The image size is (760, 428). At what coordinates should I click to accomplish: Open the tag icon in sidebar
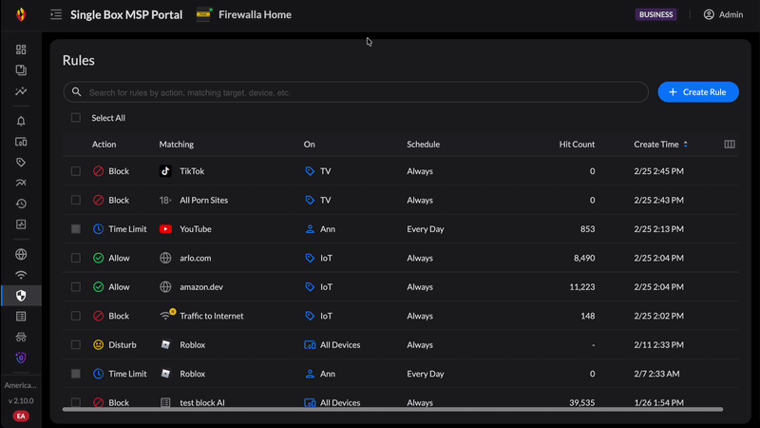[21, 163]
